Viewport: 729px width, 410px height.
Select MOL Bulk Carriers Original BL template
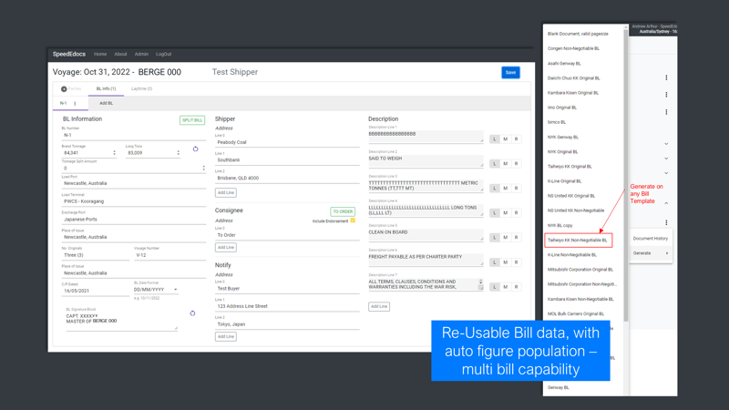point(576,313)
